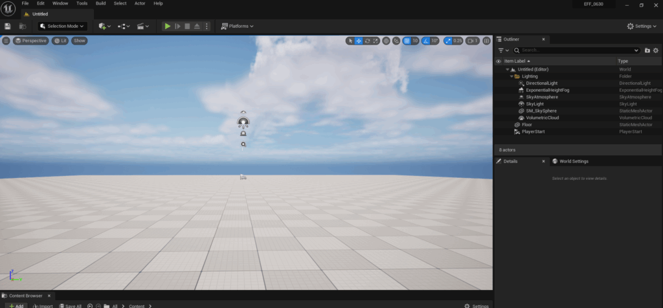Open the Browse to asset icon beside the save icon
Screen dimensions: 663x308
click(23, 26)
